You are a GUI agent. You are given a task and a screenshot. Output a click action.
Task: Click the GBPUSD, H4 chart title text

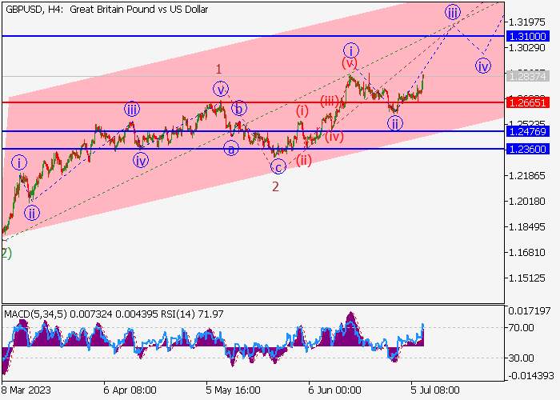pos(106,10)
